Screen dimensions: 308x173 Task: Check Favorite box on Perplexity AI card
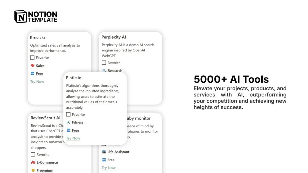pyautogui.click(x=104, y=63)
